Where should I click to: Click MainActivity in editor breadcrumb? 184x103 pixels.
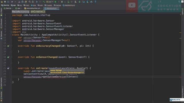pyautogui.click(x=20, y=11)
